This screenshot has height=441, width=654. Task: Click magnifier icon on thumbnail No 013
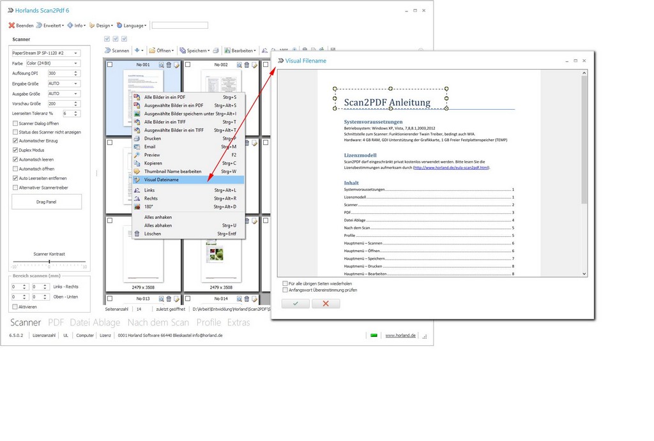[161, 299]
